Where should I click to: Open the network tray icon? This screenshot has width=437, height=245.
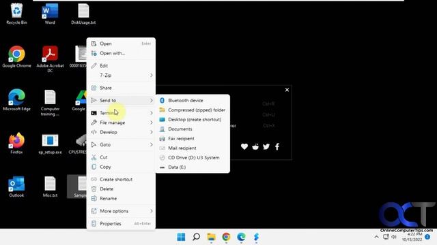[x=386, y=237]
